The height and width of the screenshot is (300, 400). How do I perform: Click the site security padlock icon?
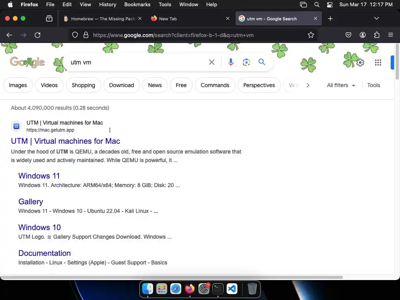[x=86, y=35]
